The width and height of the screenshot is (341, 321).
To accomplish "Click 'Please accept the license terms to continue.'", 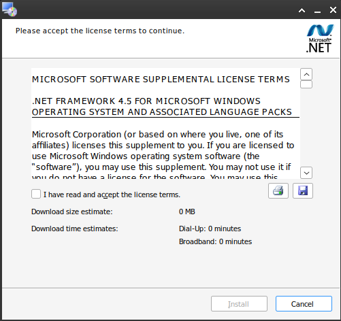I will coord(100,31).
